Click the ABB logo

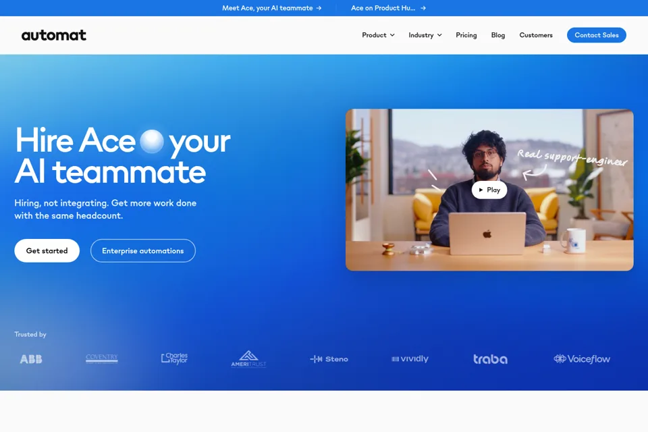click(x=31, y=359)
